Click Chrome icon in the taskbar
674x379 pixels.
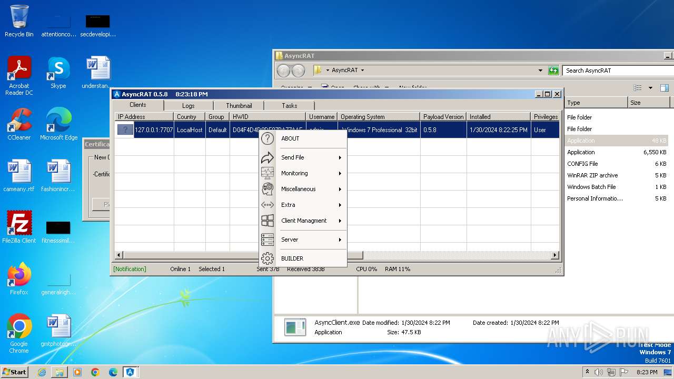(95, 372)
